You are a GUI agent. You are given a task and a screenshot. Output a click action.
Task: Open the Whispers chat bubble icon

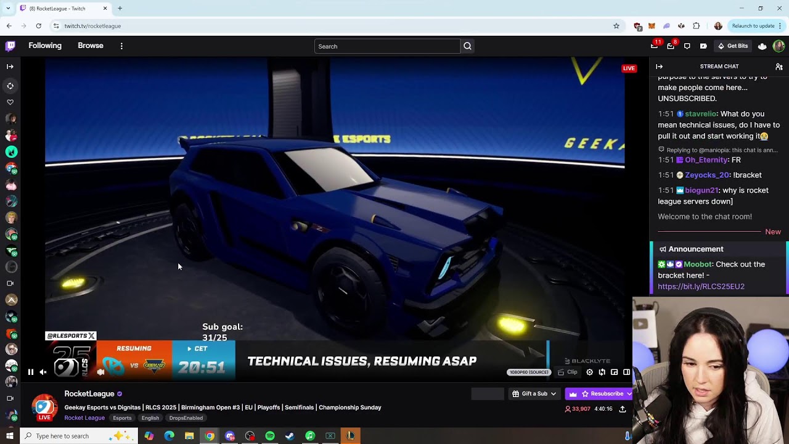(x=687, y=46)
